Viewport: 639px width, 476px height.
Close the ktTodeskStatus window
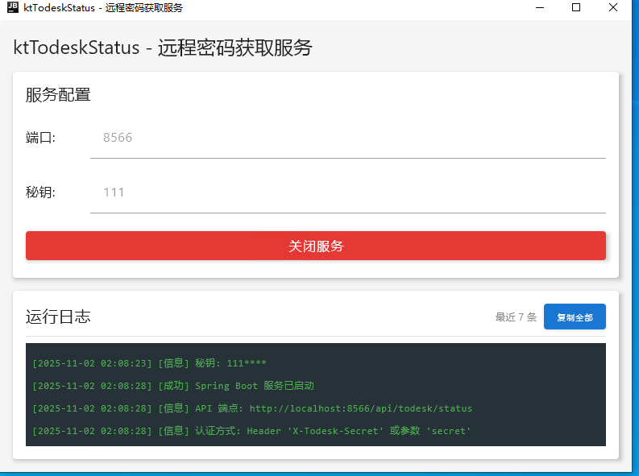coord(614,8)
